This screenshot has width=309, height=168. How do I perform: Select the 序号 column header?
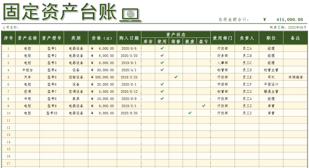(x=8, y=38)
